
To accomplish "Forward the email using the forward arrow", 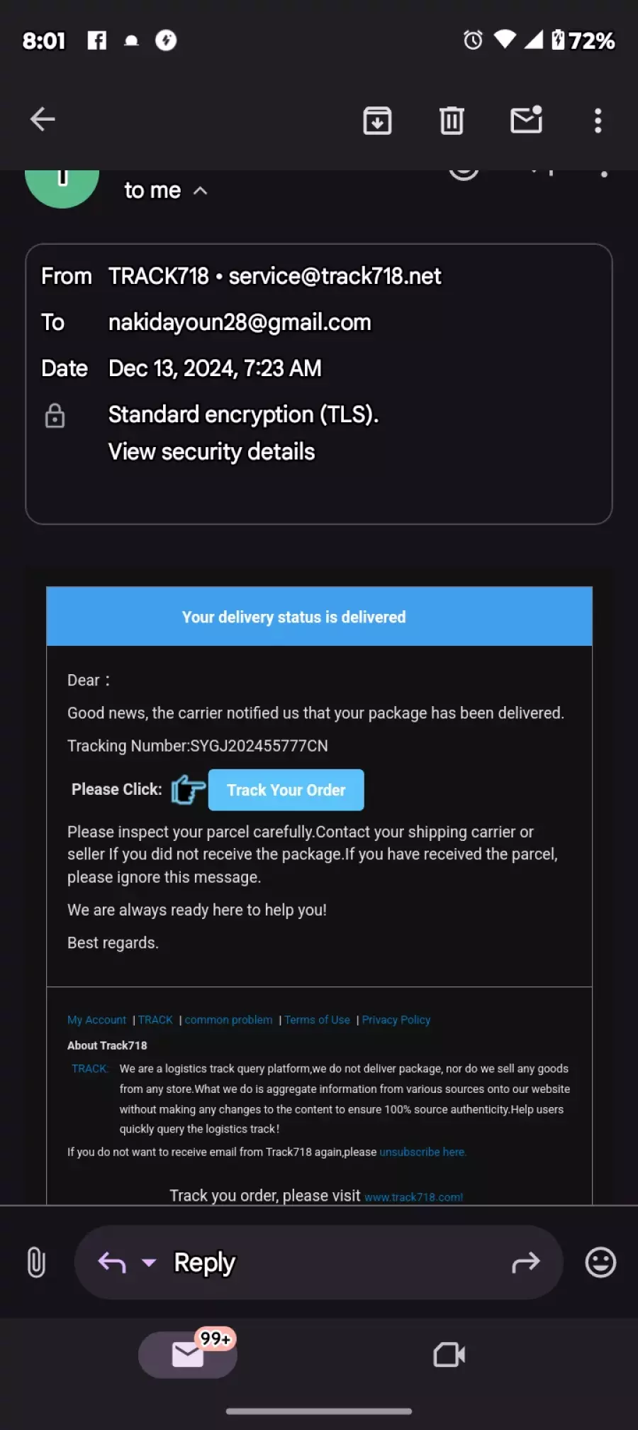I will tap(526, 1263).
